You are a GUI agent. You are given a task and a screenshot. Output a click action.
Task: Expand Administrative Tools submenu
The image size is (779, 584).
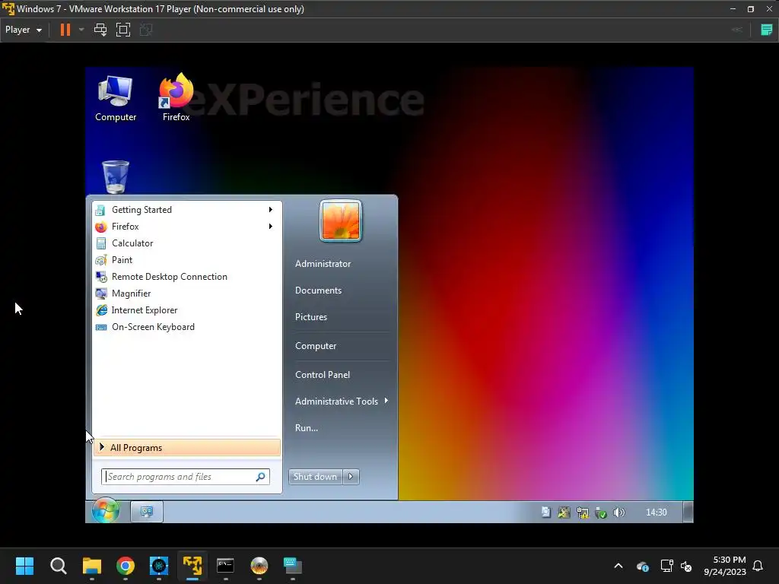click(x=341, y=401)
